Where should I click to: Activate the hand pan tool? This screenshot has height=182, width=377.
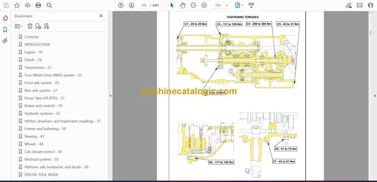pyautogui.click(x=183, y=5)
